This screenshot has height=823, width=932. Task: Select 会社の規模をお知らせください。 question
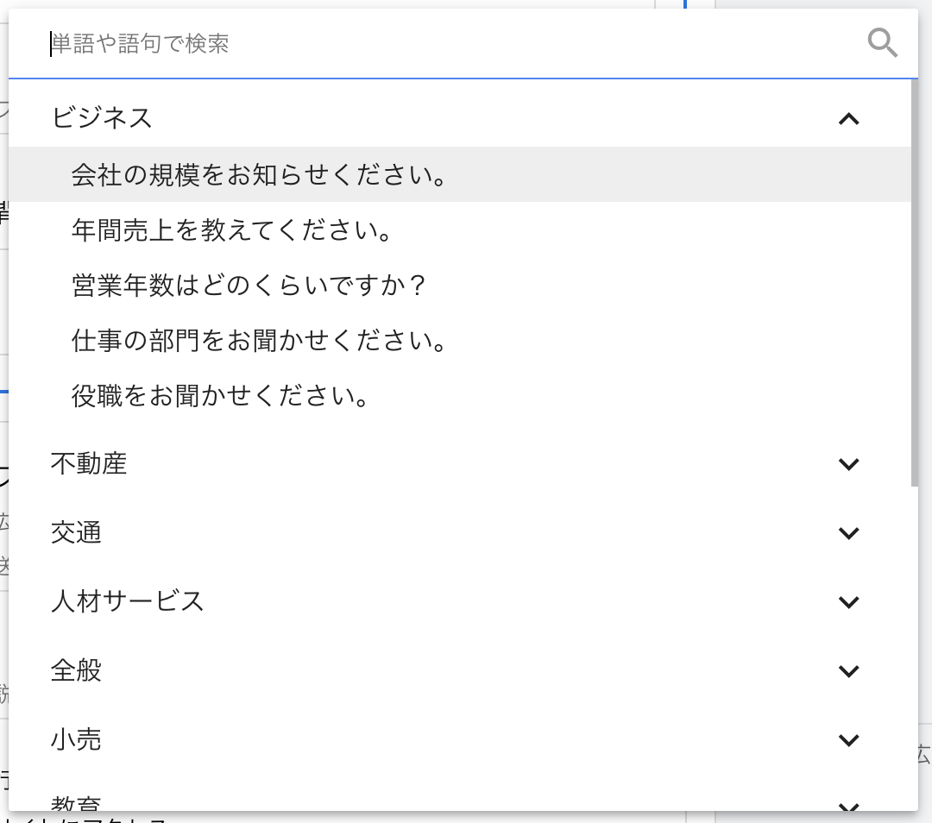(x=260, y=175)
